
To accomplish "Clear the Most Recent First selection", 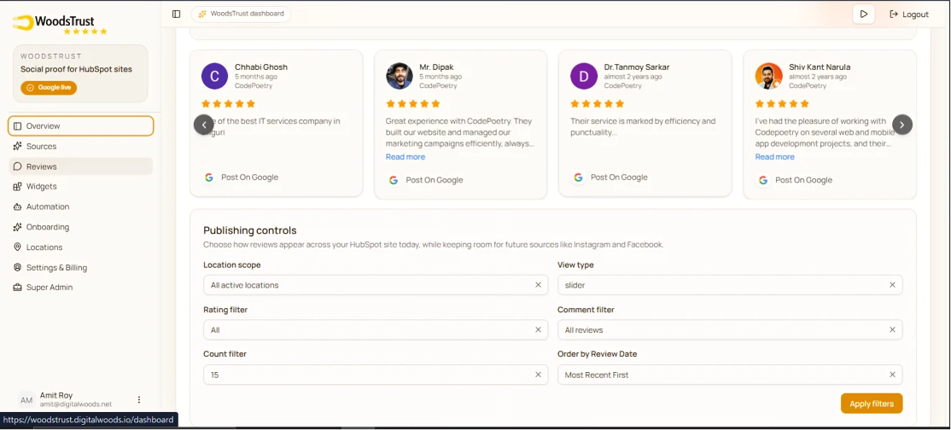I will (892, 375).
